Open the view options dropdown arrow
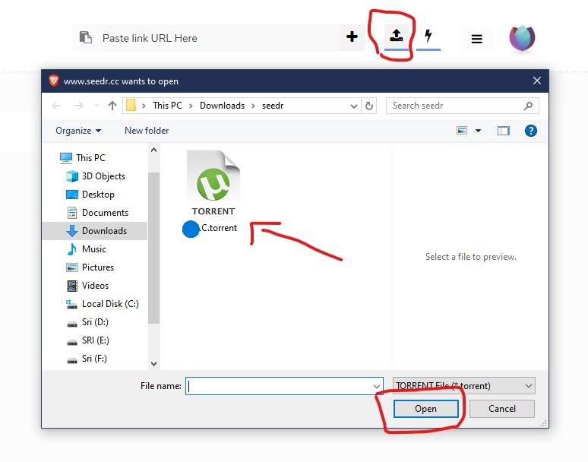This screenshot has height=462, width=588. click(x=478, y=131)
